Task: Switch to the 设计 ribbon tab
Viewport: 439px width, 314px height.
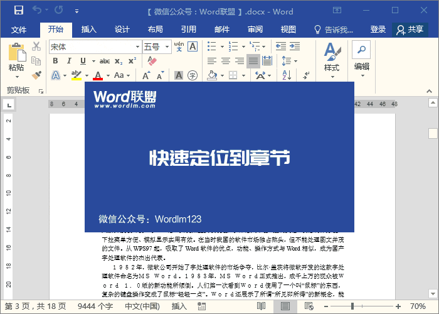Action: pos(122,30)
